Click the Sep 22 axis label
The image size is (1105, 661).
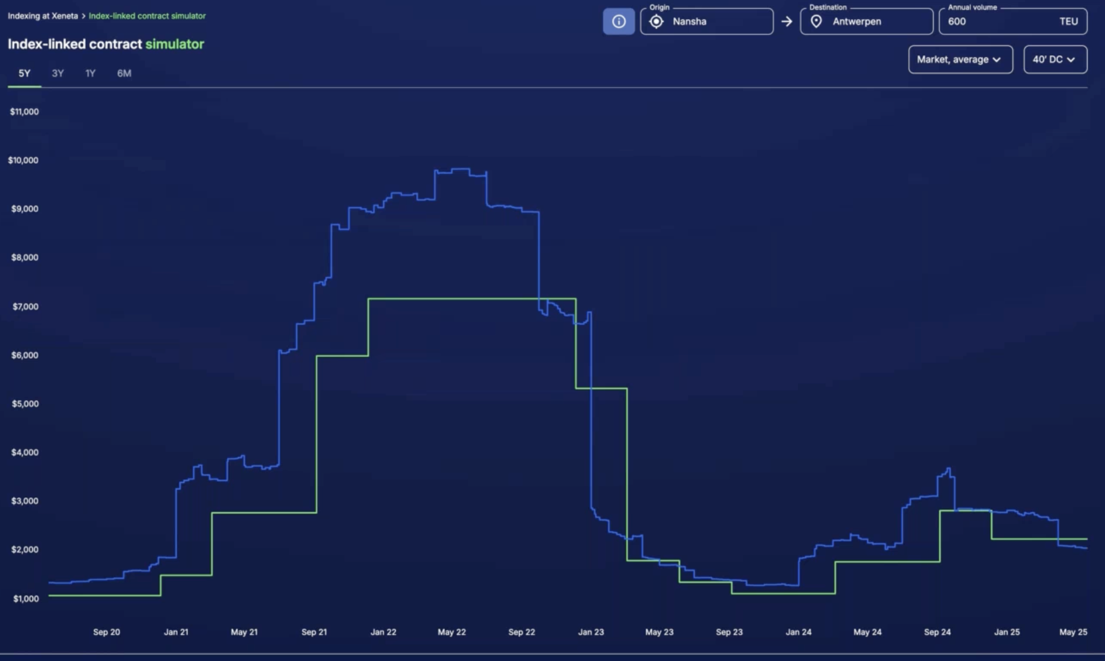point(521,632)
